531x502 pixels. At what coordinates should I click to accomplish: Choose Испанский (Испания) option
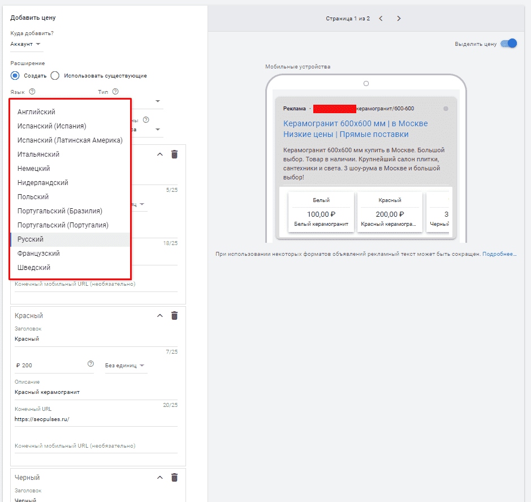click(x=70, y=126)
